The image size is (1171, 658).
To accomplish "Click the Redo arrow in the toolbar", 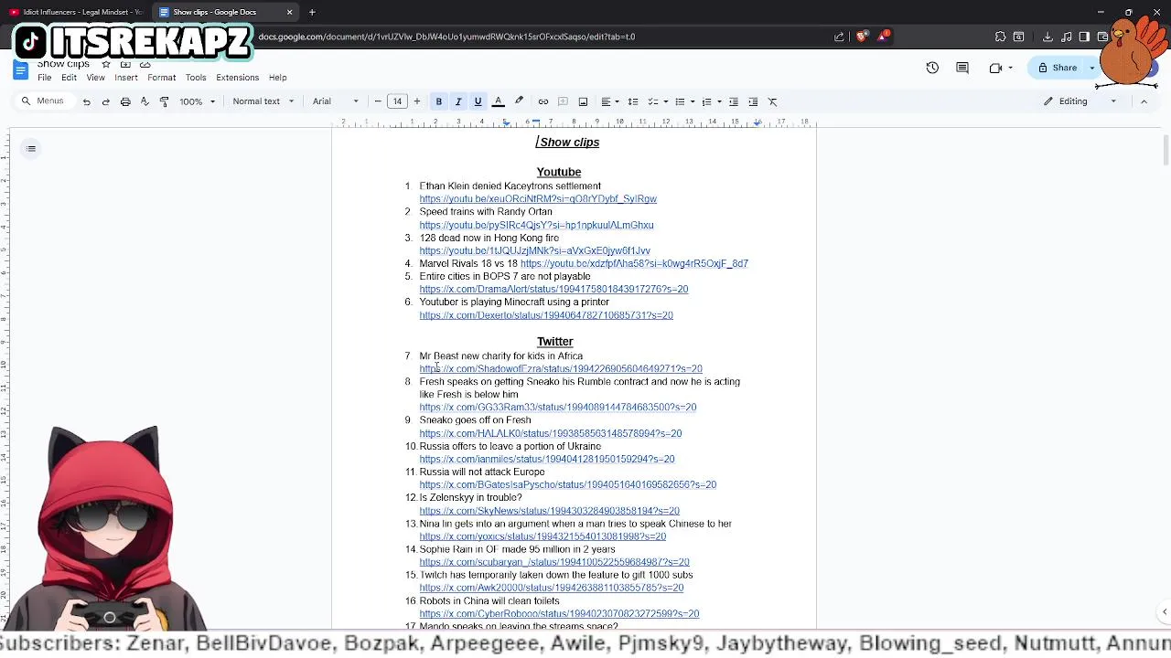I will click(105, 101).
